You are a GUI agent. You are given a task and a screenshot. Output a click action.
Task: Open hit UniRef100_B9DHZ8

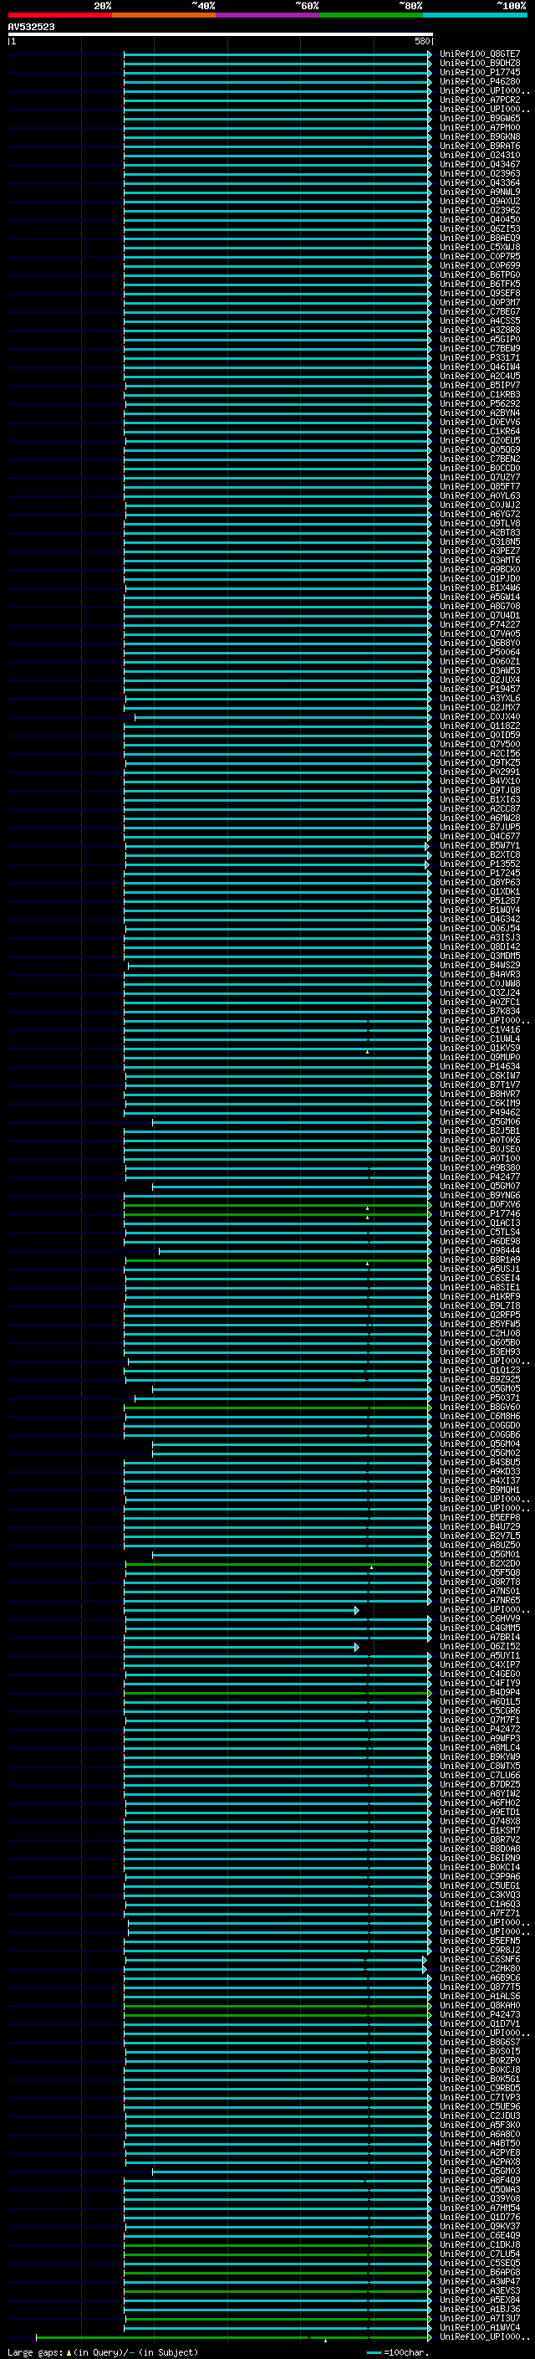pyautogui.click(x=480, y=64)
